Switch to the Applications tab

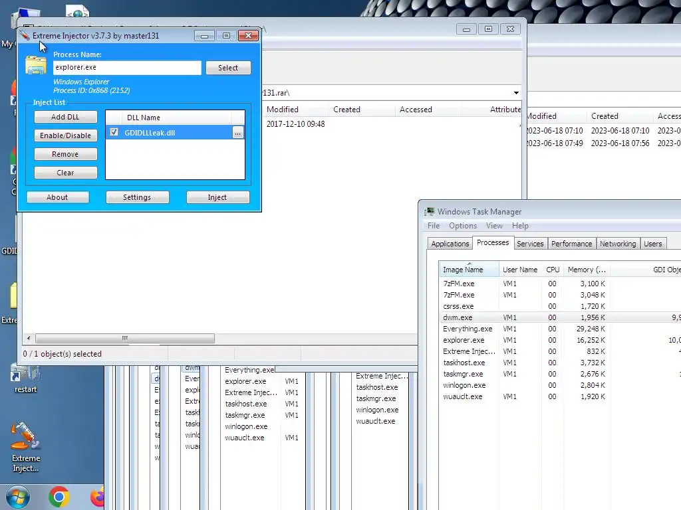450,244
